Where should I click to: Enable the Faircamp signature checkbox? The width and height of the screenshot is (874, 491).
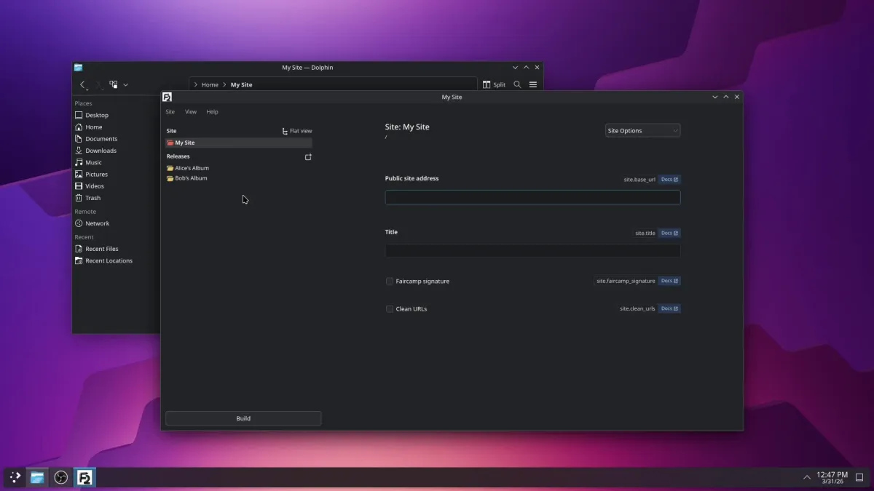(x=389, y=281)
